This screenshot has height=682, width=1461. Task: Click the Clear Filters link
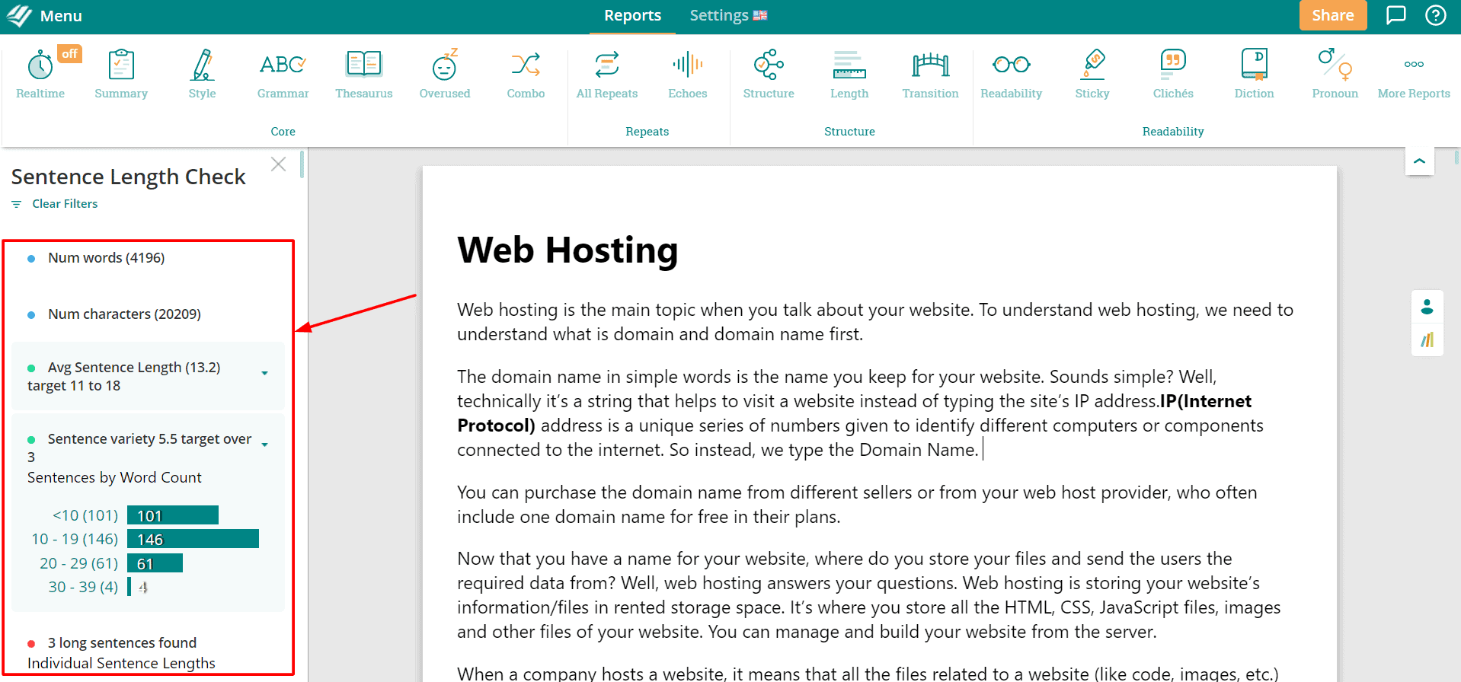(x=65, y=204)
